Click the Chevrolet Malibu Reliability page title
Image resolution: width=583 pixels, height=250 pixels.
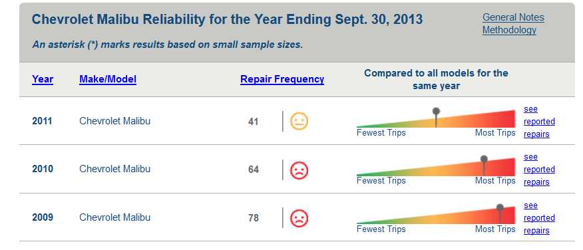(227, 19)
